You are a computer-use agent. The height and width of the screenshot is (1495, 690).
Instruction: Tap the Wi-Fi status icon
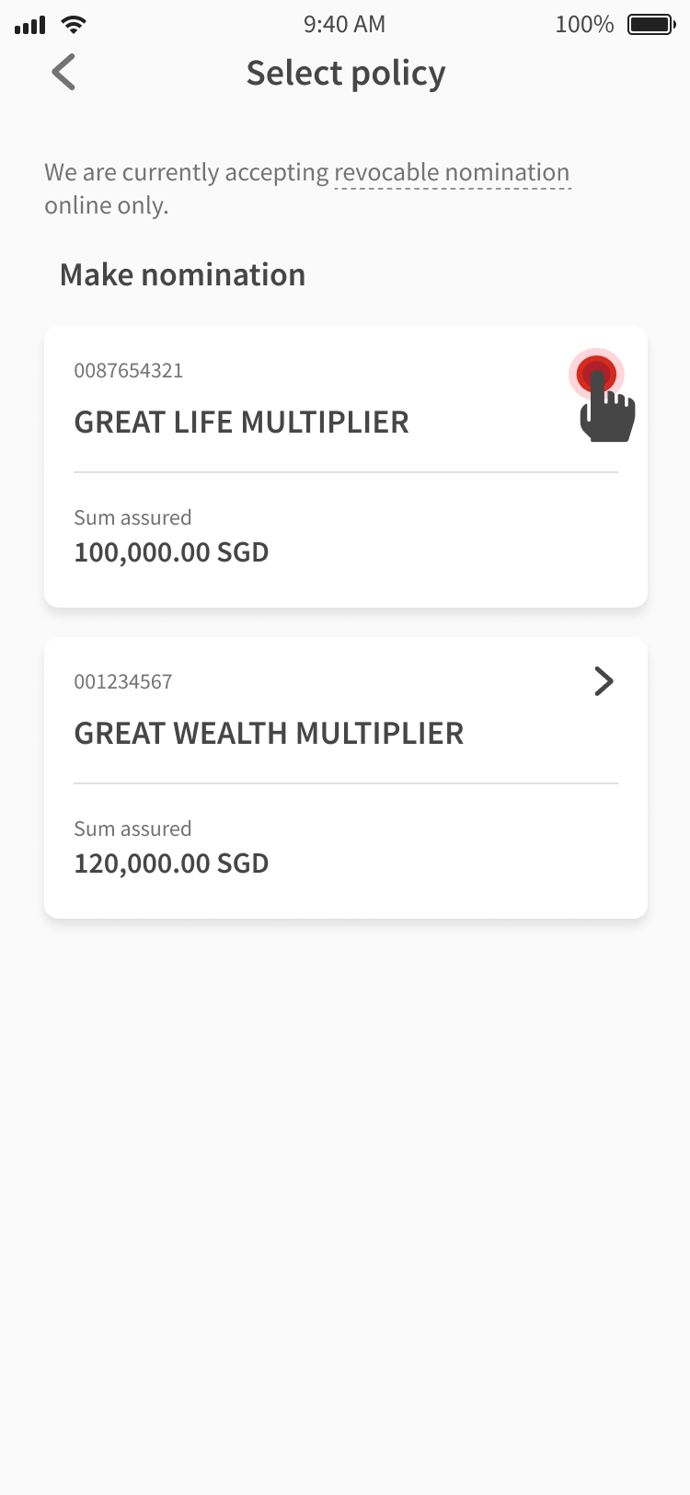pyautogui.click(x=73, y=25)
